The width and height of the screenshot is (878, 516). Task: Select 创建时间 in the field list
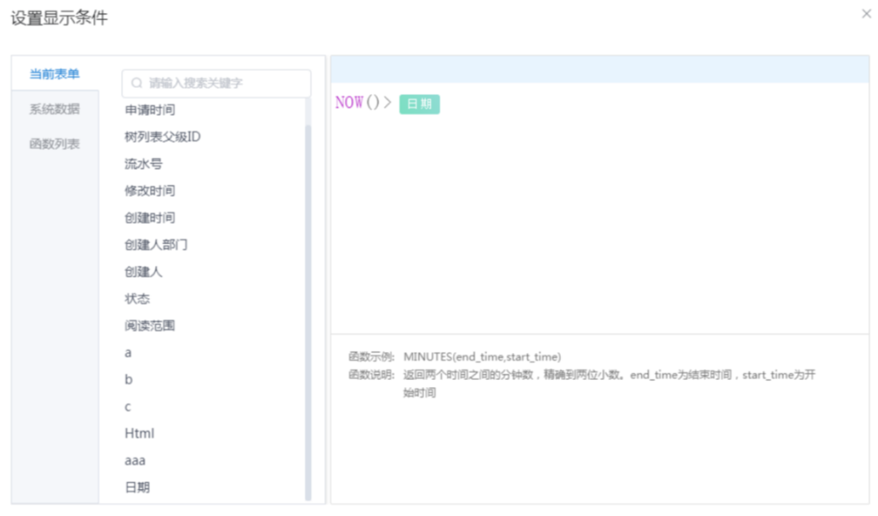click(x=149, y=218)
